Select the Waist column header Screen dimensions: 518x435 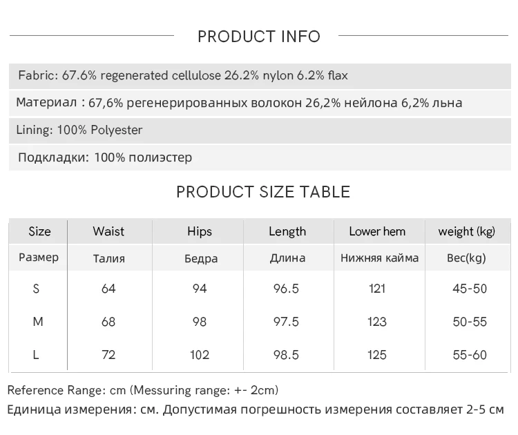coord(108,231)
